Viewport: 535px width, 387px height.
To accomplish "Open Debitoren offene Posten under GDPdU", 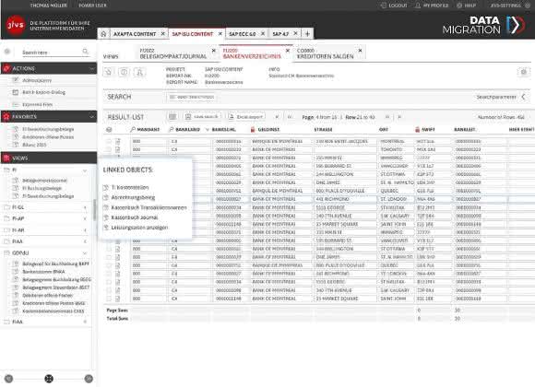I will coord(48,296).
